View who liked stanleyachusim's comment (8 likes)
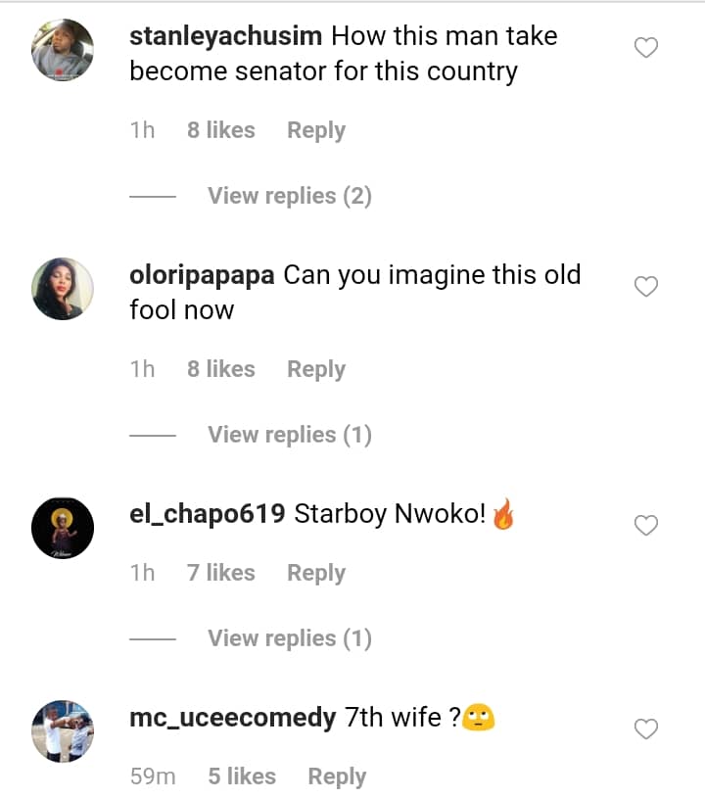The image size is (705, 799). click(220, 130)
